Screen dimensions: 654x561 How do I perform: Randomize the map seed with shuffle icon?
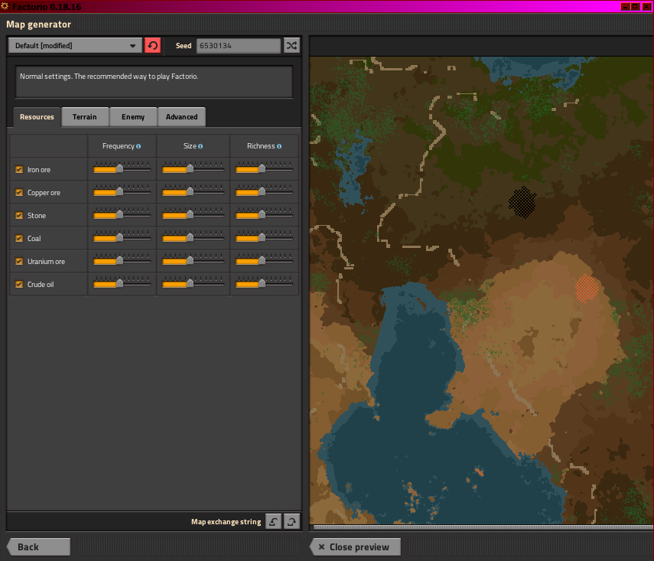tap(291, 46)
